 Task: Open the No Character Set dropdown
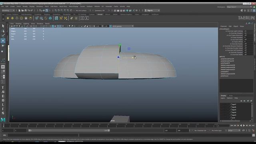201,130
